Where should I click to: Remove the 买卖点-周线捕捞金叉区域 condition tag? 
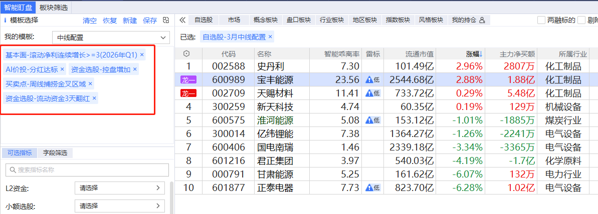(x=90, y=84)
